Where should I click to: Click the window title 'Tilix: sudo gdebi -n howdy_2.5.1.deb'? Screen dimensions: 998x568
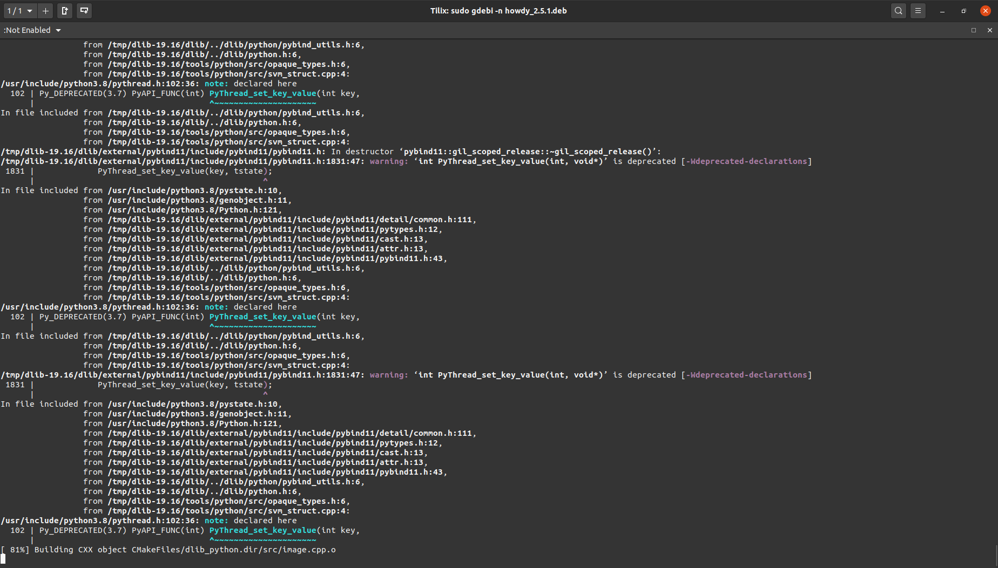(x=498, y=11)
